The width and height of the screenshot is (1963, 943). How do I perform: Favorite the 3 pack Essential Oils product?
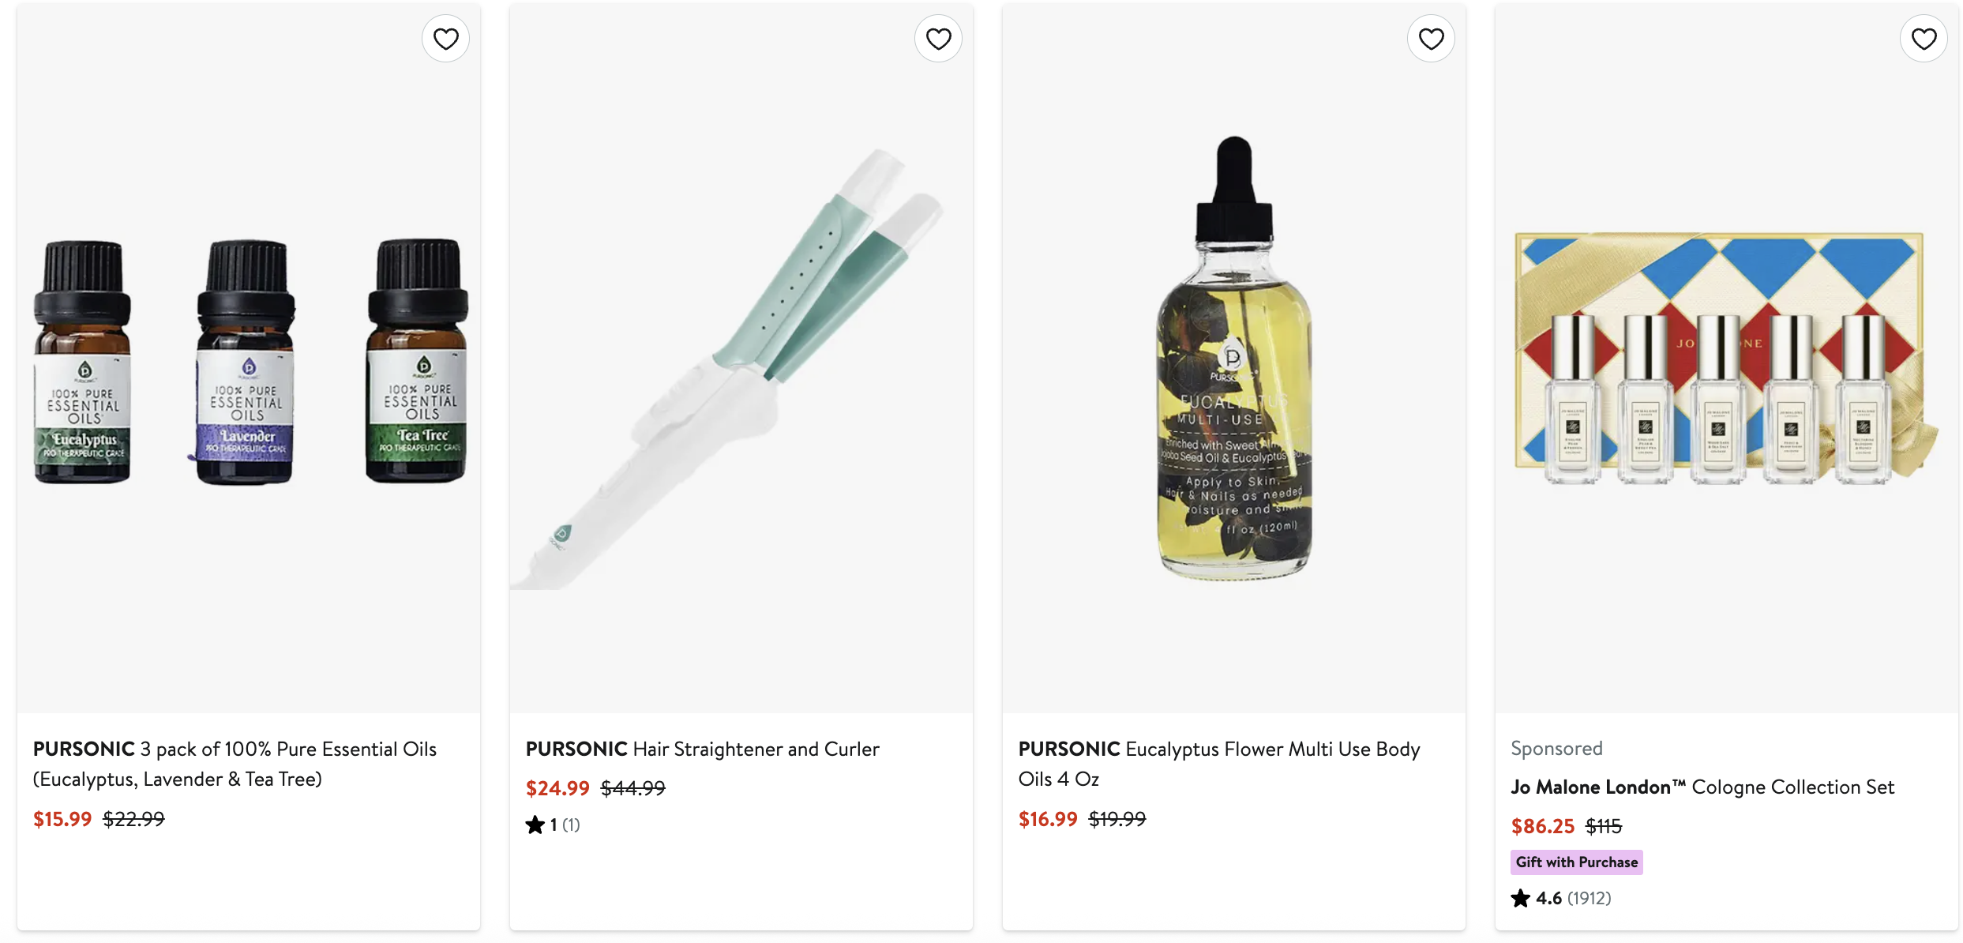[x=445, y=39]
